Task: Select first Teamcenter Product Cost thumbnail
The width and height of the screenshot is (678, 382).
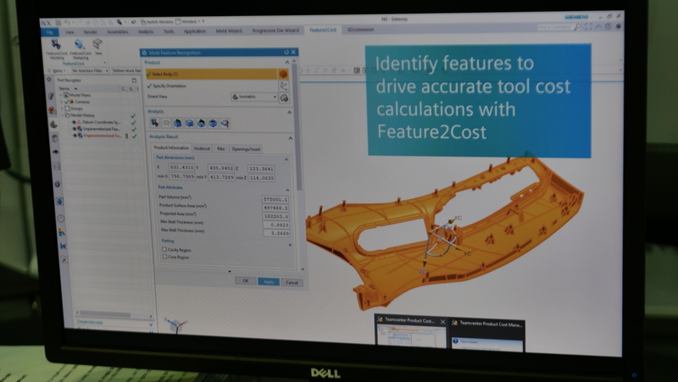Action: [411, 331]
